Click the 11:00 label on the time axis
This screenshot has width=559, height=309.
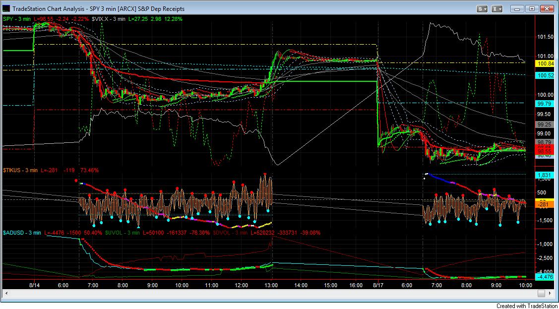pyautogui.click(x=212, y=286)
